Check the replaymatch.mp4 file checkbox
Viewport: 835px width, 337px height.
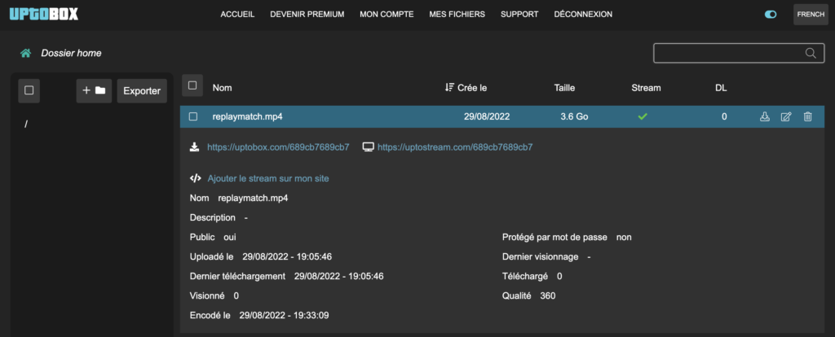point(193,117)
